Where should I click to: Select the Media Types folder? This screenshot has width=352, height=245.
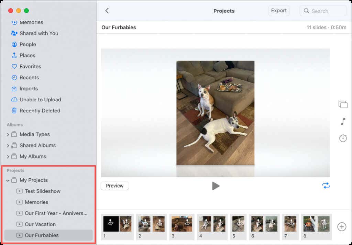tap(48, 134)
